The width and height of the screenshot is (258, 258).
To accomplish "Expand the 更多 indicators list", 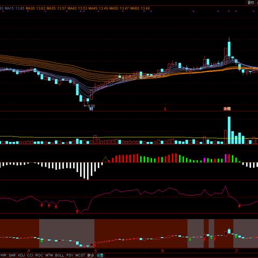I will point(91,255).
